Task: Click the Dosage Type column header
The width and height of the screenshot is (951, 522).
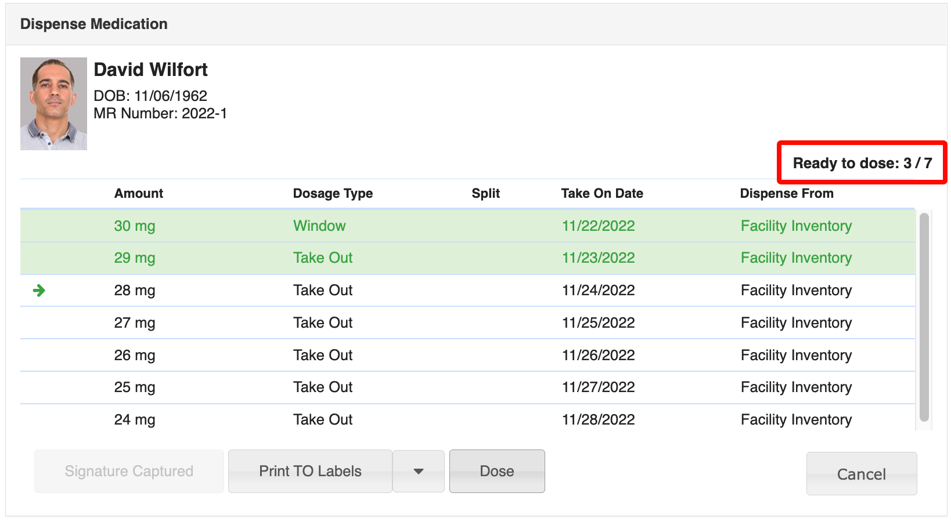Action: pos(333,194)
